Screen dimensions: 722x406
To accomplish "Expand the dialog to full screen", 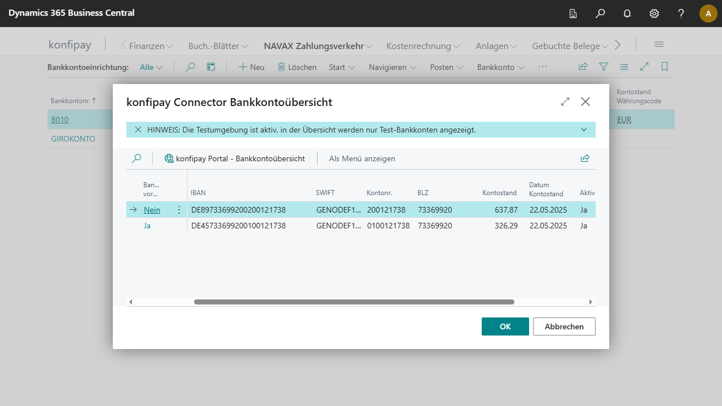I will pos(565,101).
